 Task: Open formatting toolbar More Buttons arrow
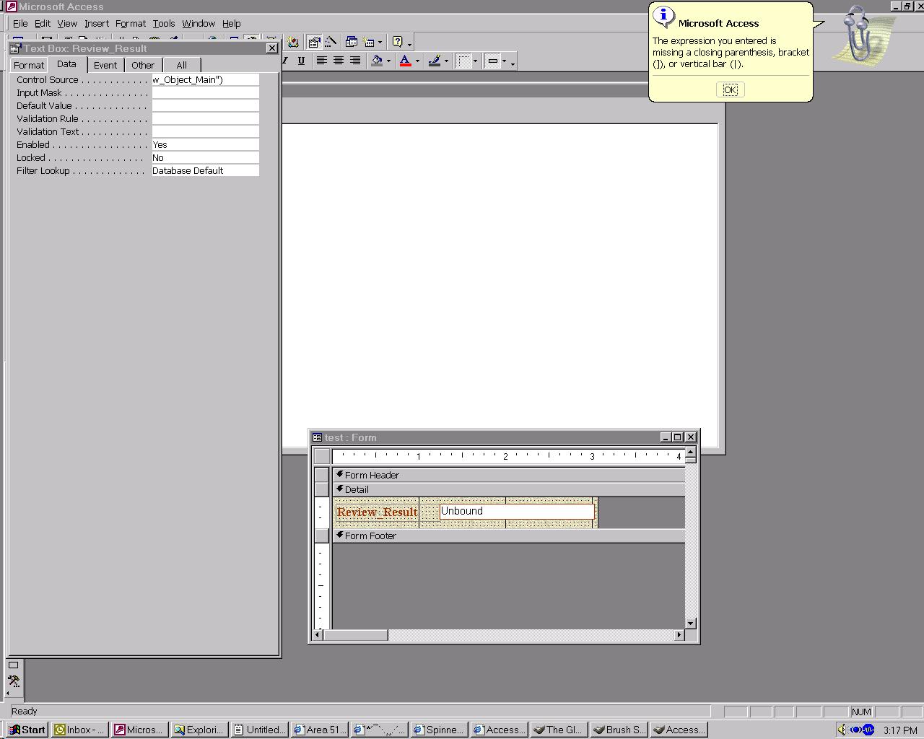[x=513, y=64]
